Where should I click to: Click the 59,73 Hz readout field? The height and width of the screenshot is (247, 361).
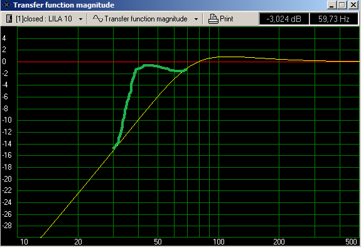[334, 19]
